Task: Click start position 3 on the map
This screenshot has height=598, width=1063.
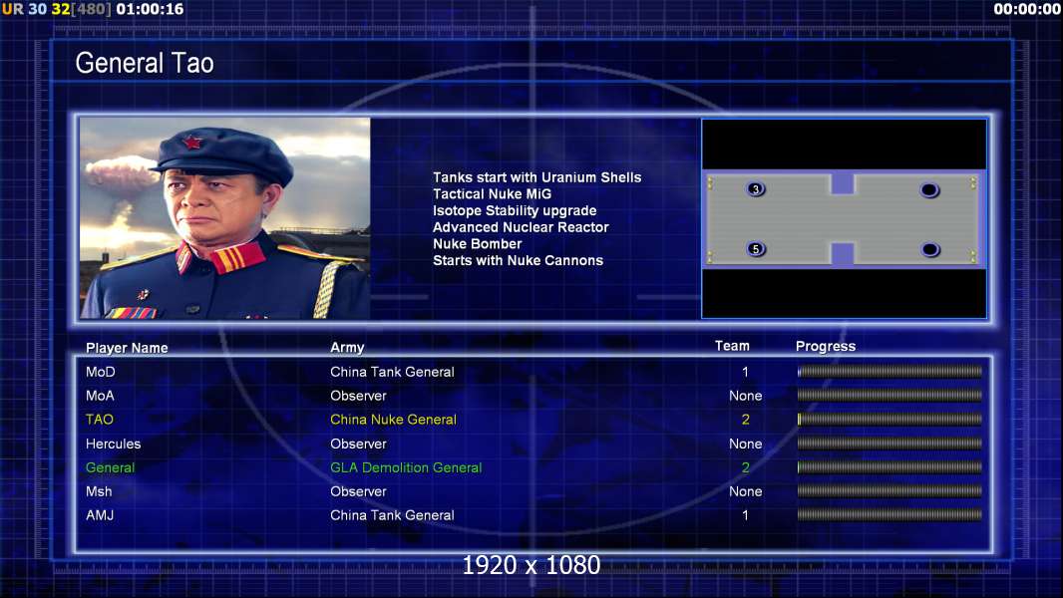Action: 756,189
